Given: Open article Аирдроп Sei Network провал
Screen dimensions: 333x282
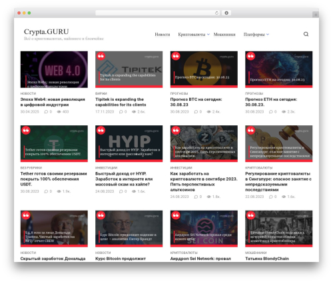Looking at the screenshot, I should point(200,259).
